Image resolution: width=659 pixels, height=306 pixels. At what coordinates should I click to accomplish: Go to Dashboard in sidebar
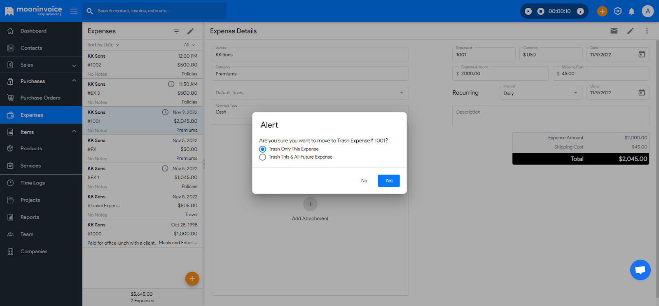tap(33, 31)
